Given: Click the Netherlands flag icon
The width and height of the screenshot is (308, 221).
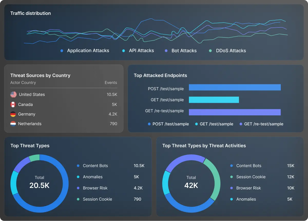Looking at the screenshot, I should tap(13, 124).
